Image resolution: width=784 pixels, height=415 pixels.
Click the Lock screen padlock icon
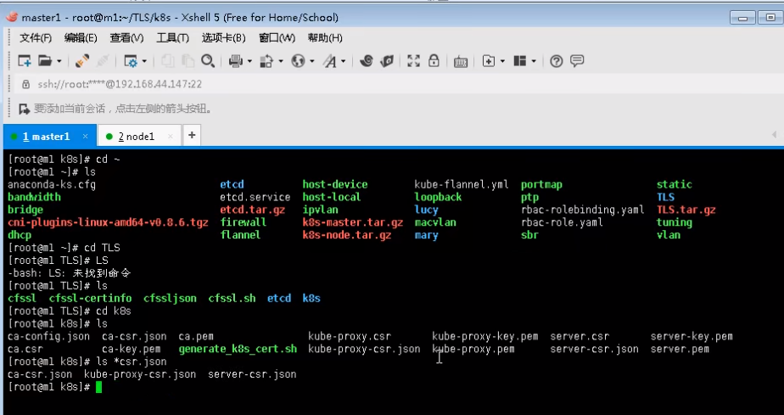pyautogui.click(x=434, y=61)
